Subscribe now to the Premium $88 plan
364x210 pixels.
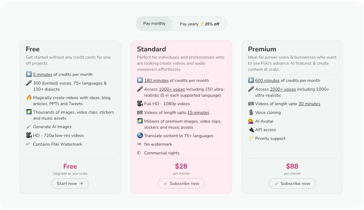click(292, 183)
